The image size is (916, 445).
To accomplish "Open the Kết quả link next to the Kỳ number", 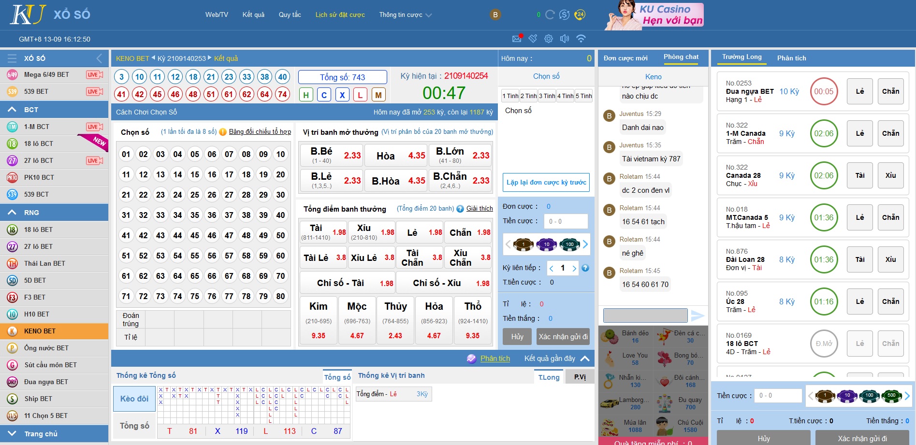I will click(226, 58).
